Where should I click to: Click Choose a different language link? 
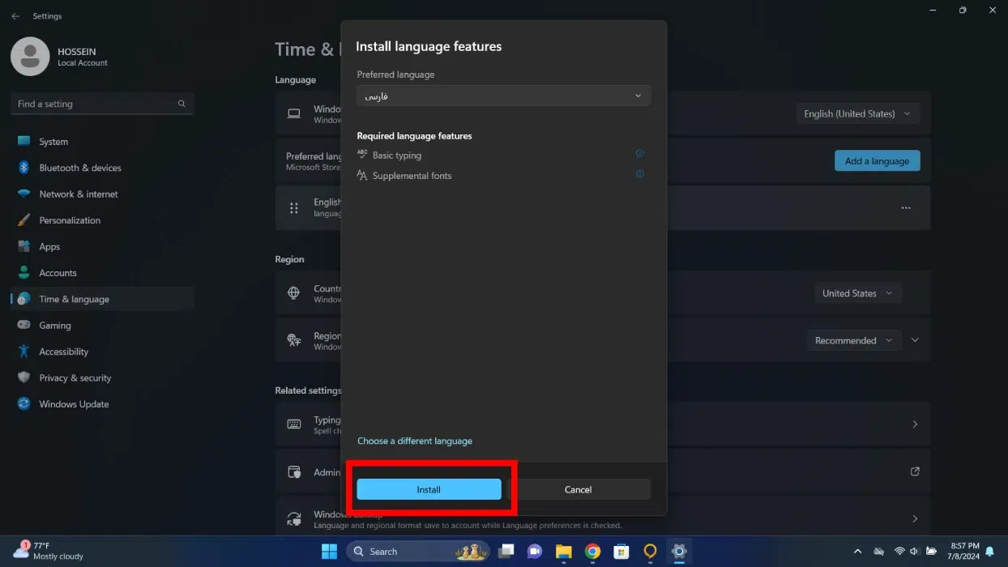pyautogui.click(x=415, y=441)
